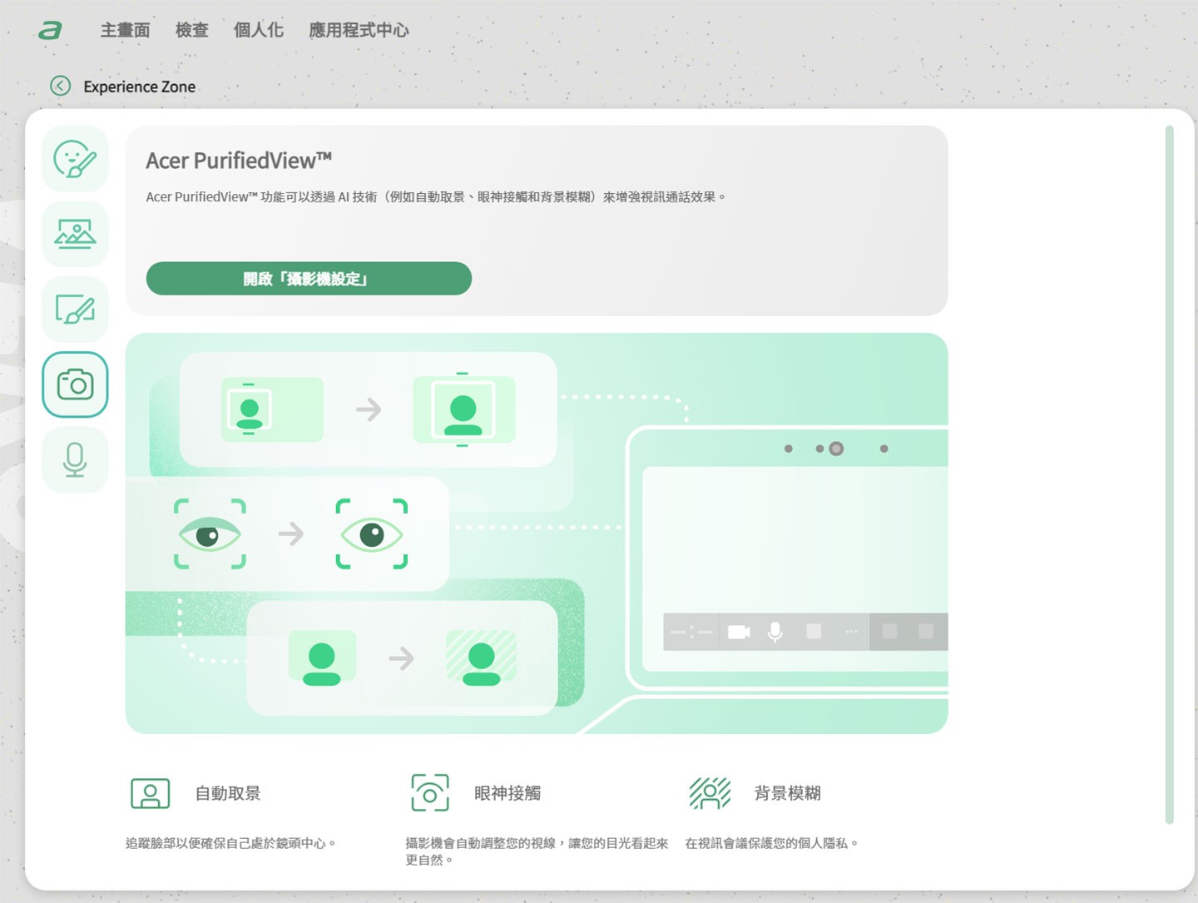
Task: Select the microphone sidebar icon
Action: tap(75, 459)
